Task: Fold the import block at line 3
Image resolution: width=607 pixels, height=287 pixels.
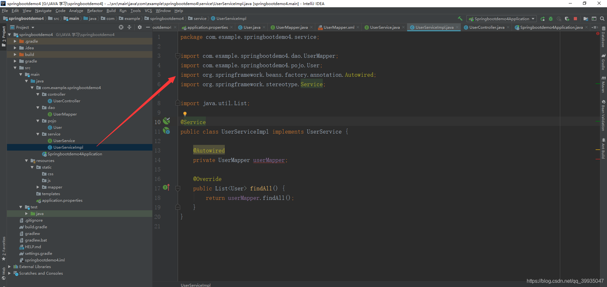Action: pos(178,56)
